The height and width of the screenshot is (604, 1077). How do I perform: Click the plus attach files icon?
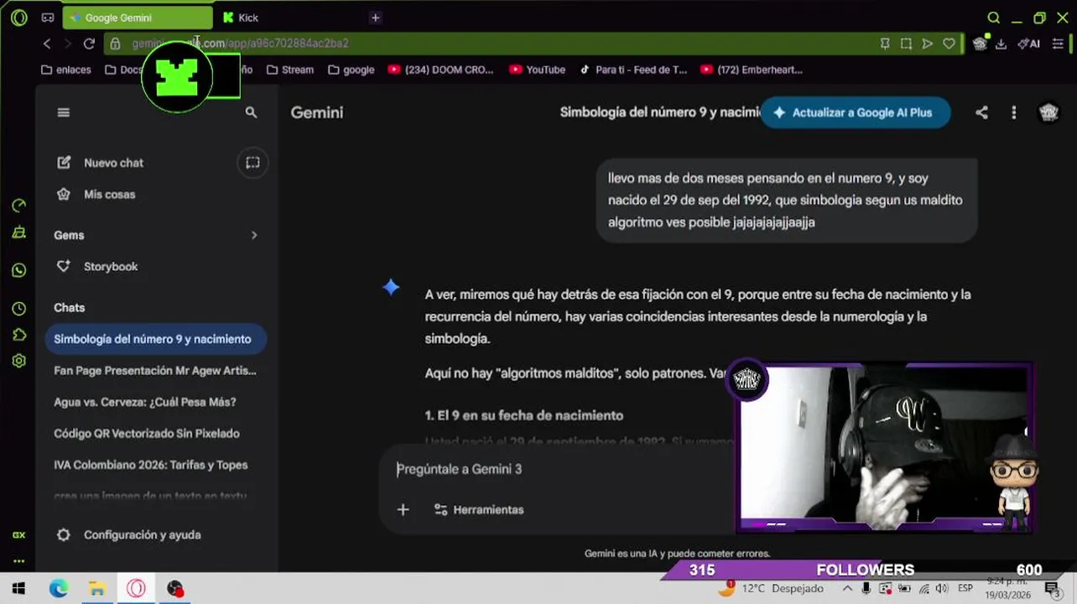pos(403,509)
